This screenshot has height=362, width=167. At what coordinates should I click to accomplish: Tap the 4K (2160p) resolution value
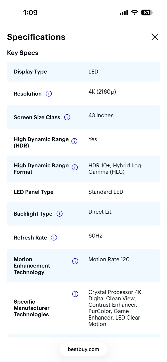tap(102, 92)
